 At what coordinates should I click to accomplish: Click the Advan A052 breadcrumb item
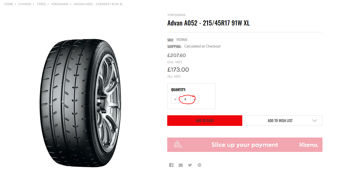[98, 4]
